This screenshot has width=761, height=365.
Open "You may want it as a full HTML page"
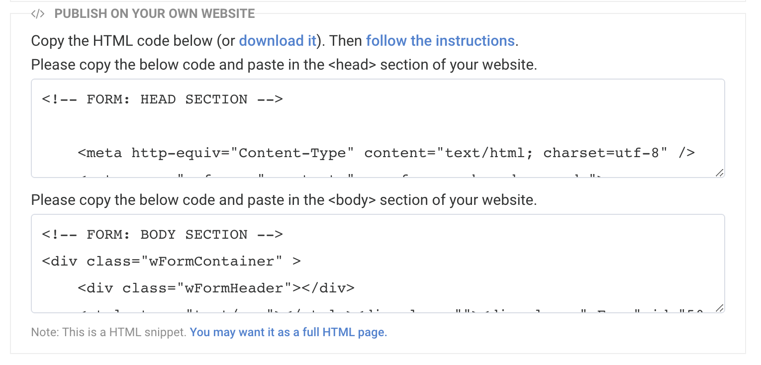coord(288,332)
